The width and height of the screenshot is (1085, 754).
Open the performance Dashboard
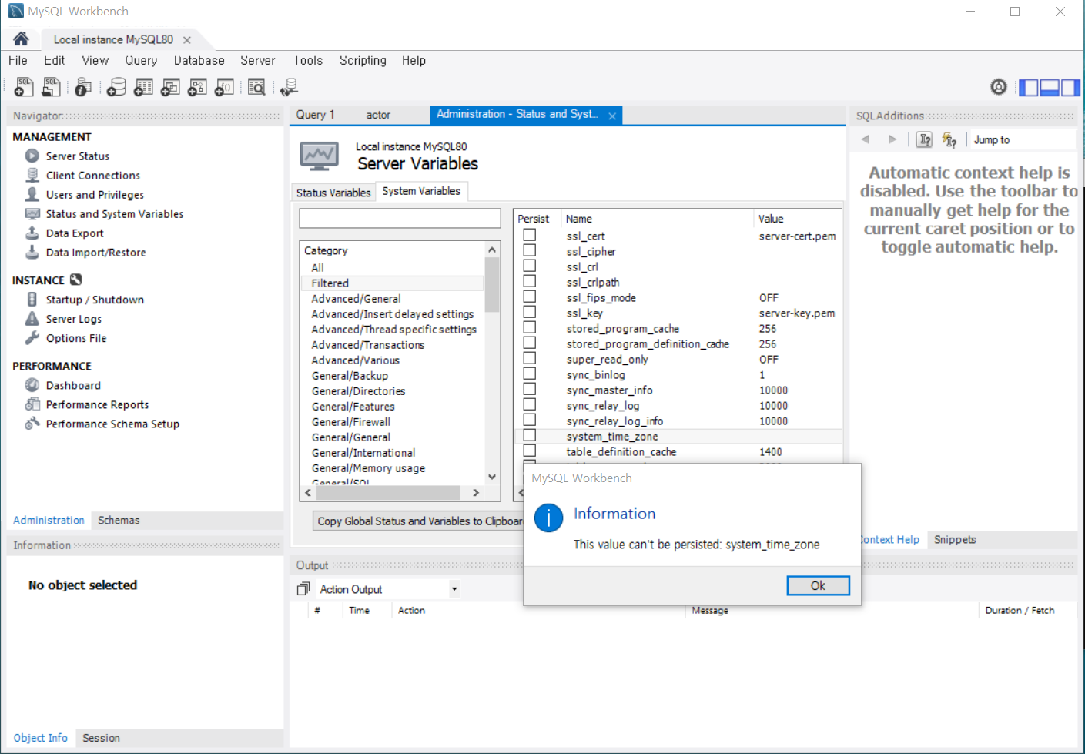coord(72,385)
